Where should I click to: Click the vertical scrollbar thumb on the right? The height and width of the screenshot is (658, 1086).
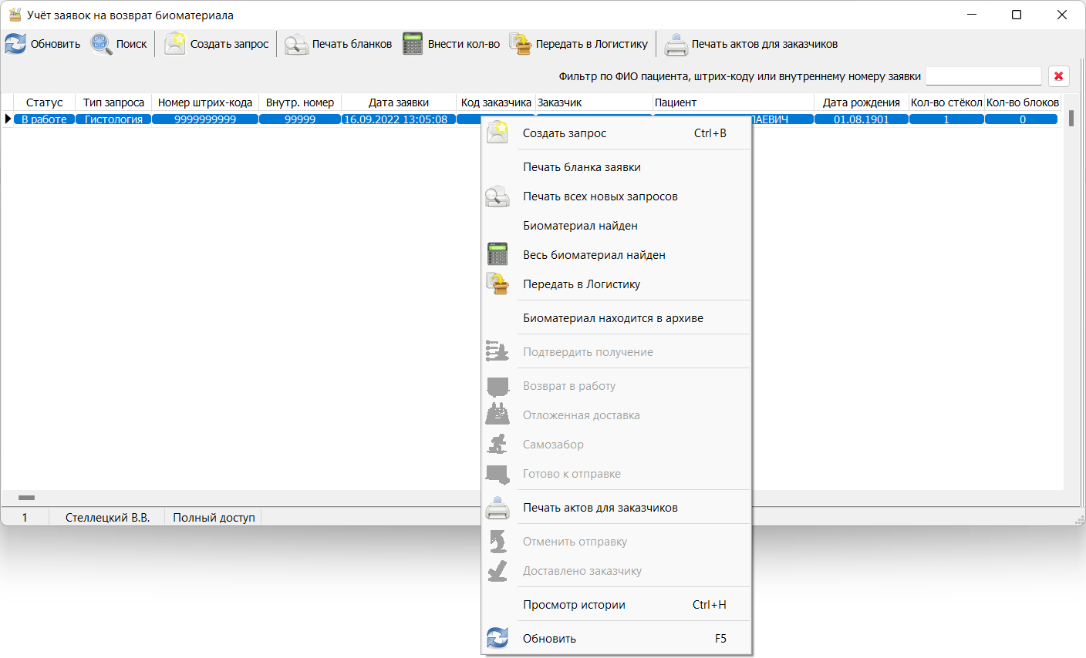tap(1071, 119)
